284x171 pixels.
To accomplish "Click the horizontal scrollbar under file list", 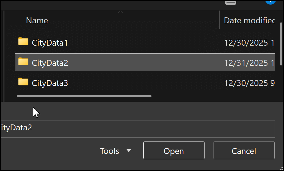I will click(84, 96).
